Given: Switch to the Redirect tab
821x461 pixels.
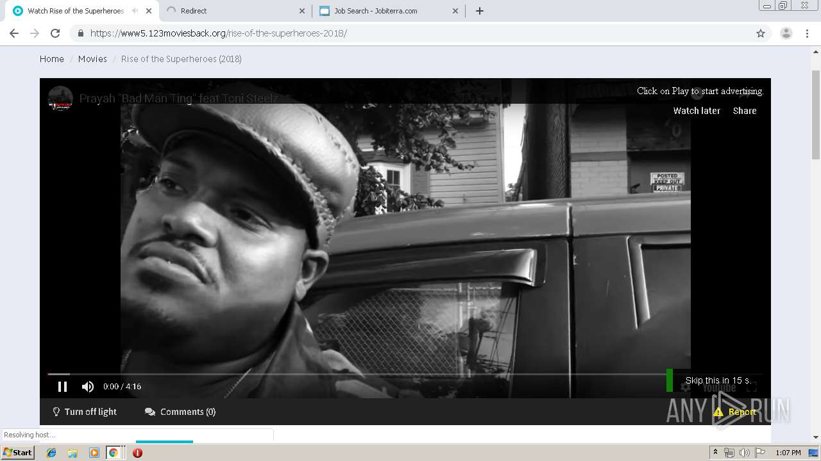Looking at the screenshot, I should 235,11.
